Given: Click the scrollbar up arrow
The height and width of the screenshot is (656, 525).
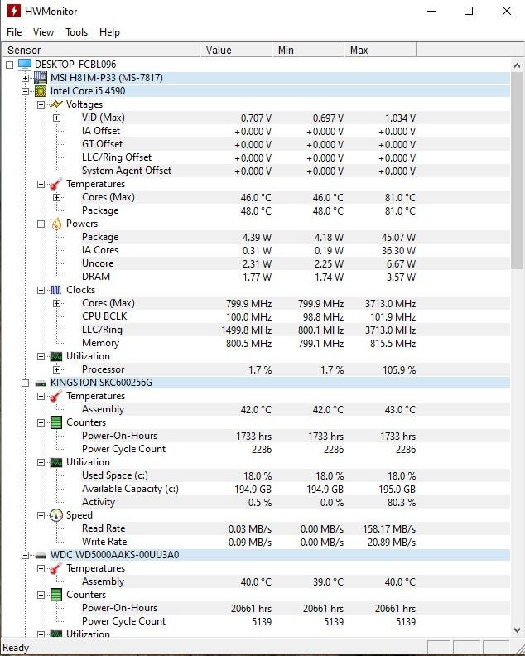Looking at the screenshot, I should click(x=517, y=65).
